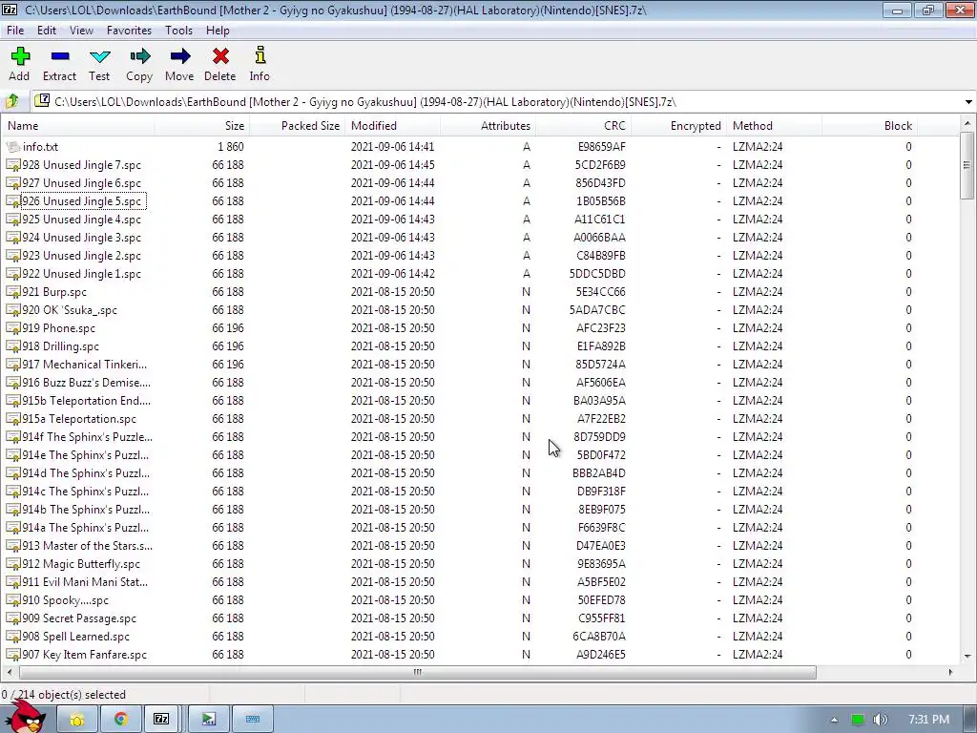Click the icon of 908 Spell Learned.spc
Screen dimensions: 977x733
[13, 637]
